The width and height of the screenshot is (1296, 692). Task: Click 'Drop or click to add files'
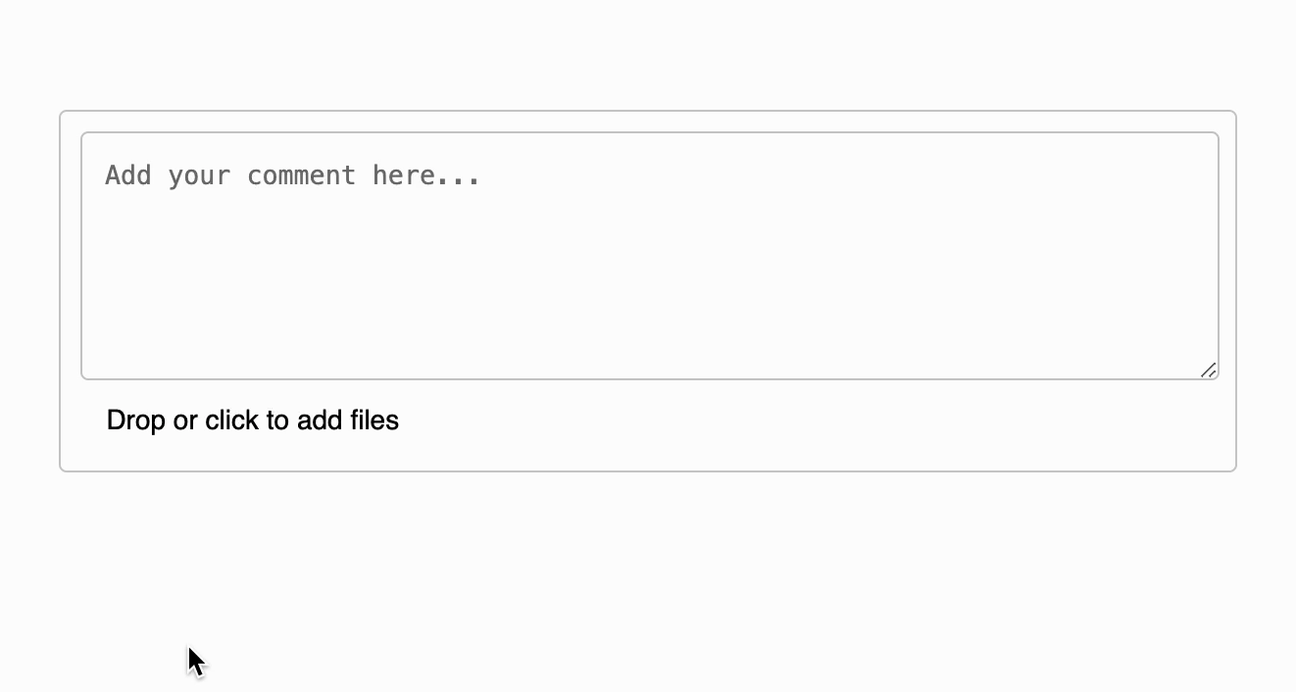[252, 420]
